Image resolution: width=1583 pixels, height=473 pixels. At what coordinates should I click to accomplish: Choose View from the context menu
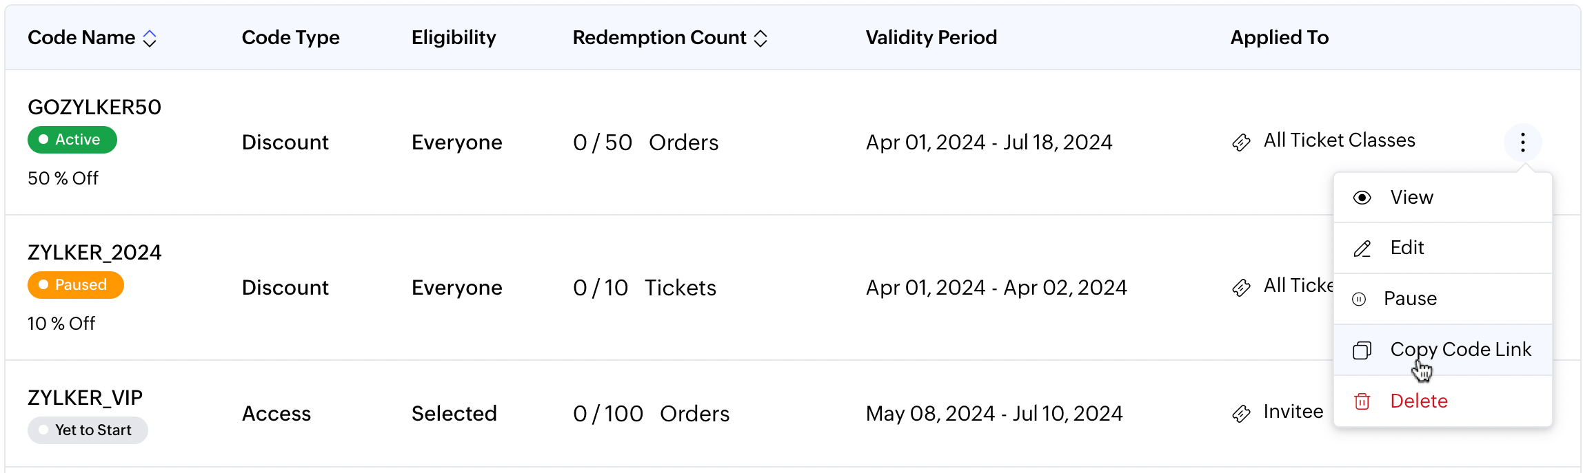click(x=1411, y=198)
